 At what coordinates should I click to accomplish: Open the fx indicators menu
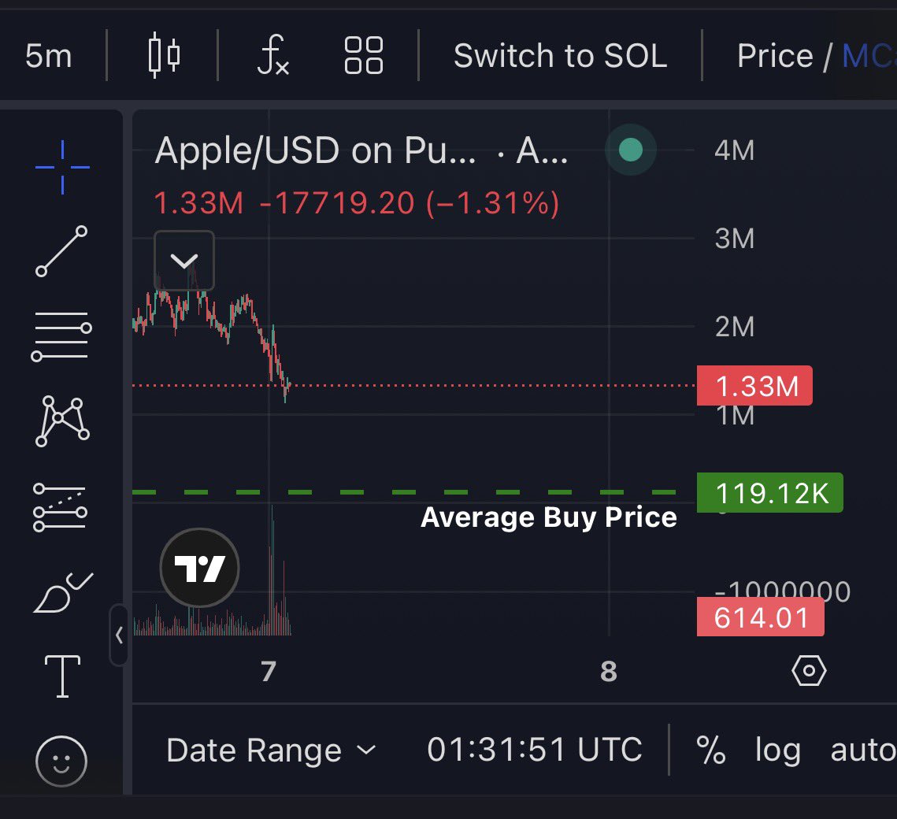pyautogui.click(x=272, y=55)
